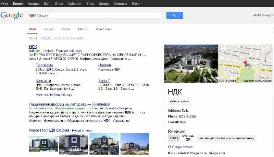Image resolution: width=274 pixels, height=157 pixels.
Task: Open the aerial photo of НДК
Action: (191, 63)
